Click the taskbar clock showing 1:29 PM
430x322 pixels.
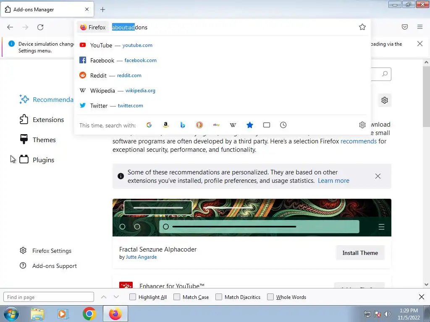click(409, 314)
